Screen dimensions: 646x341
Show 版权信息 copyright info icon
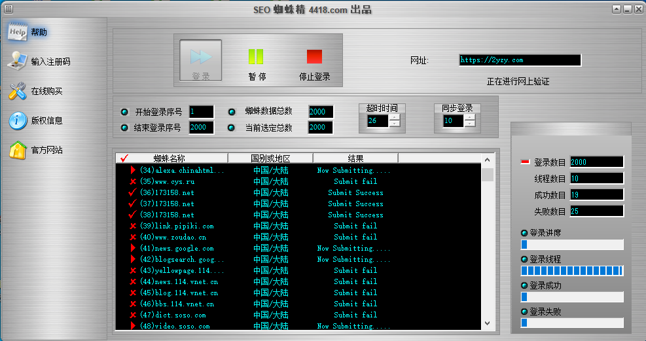(x=18, y=120)
